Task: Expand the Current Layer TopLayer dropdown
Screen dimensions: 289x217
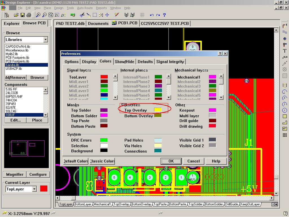Action: pos(34,189)
